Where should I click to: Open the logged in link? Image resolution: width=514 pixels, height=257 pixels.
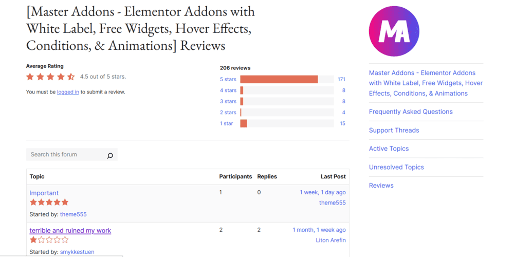click(68, 92)
